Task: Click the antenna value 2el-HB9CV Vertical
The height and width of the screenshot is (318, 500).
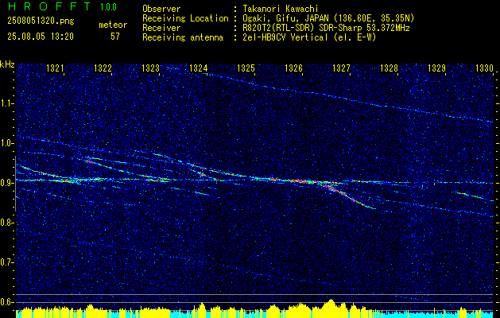Action: point(308,37)
